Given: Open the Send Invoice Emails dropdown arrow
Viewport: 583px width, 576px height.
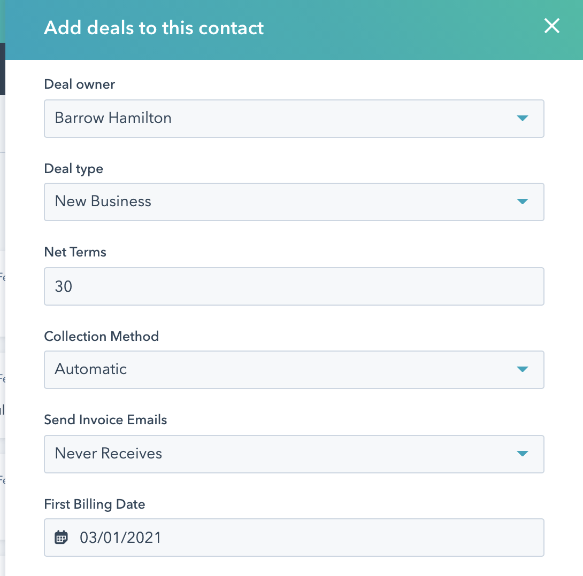Looking at the screenshot, I should click(523, 454).
